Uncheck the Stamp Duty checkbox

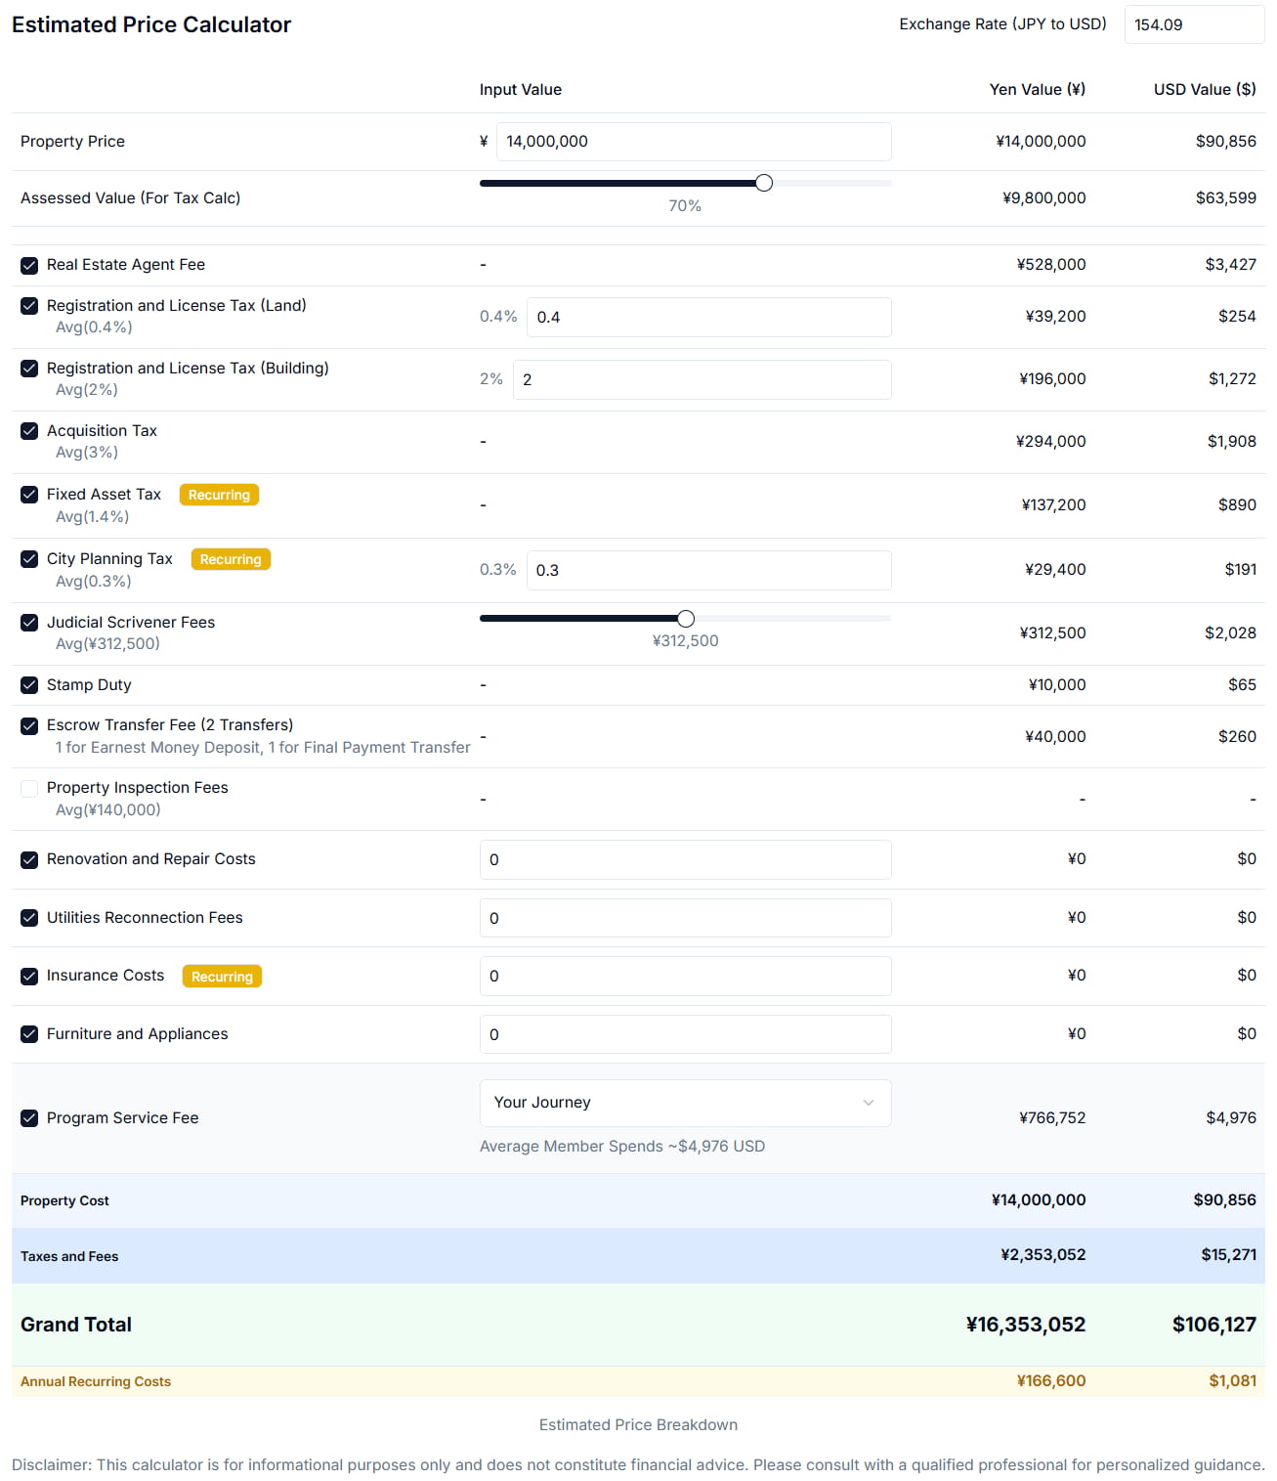(29, 685)
